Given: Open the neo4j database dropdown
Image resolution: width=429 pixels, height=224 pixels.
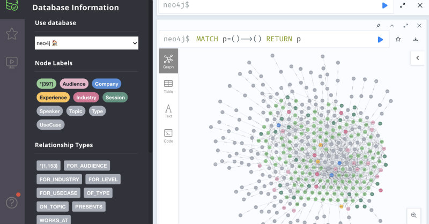Looking at the screenshot, I should (x=86, y=43).
